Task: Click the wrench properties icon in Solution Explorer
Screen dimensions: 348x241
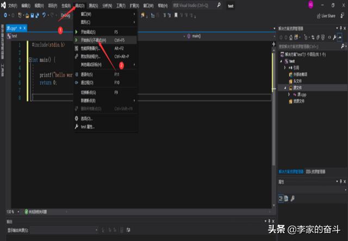Action: (333, 37)
